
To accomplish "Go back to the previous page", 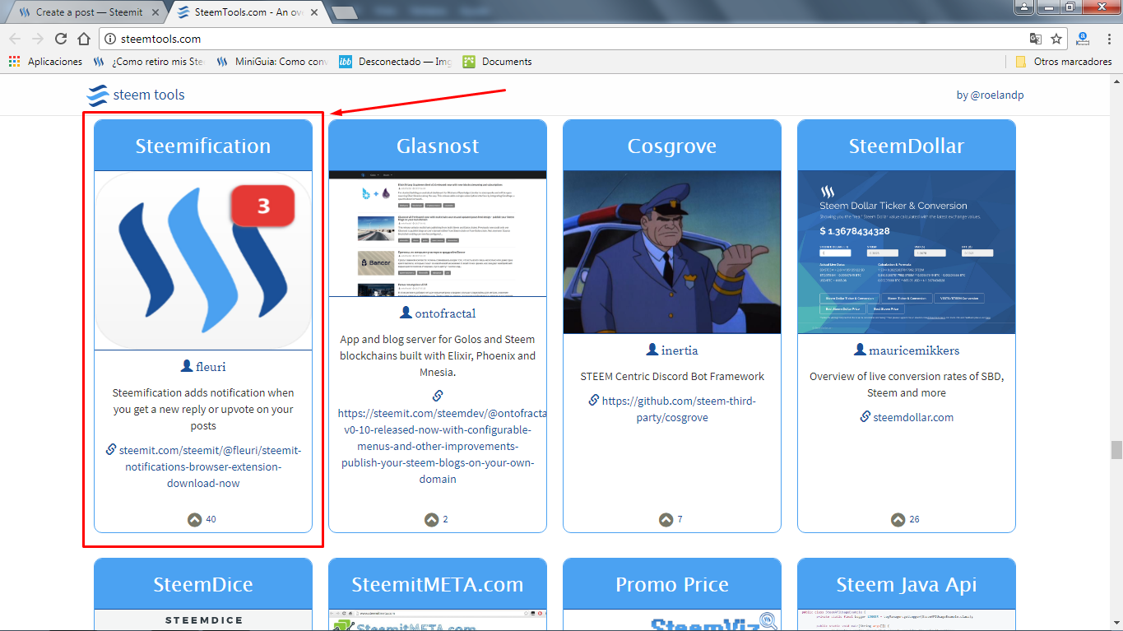I will click(x=15, y=39).
